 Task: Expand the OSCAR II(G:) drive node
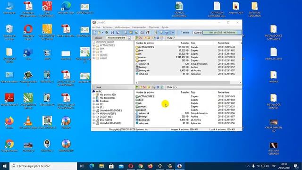(x=94, y=117)
